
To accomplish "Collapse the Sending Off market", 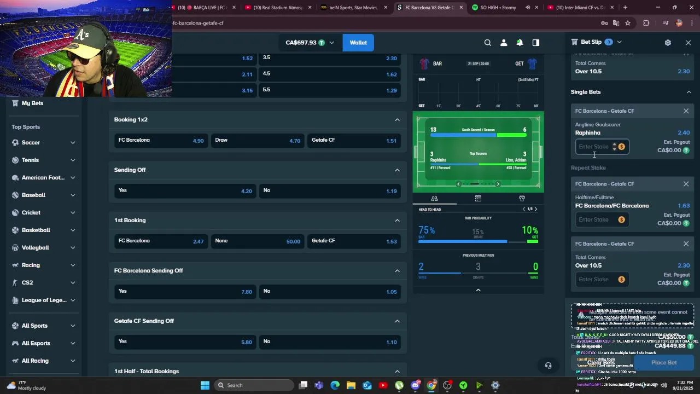I will (x=397, y=170).
